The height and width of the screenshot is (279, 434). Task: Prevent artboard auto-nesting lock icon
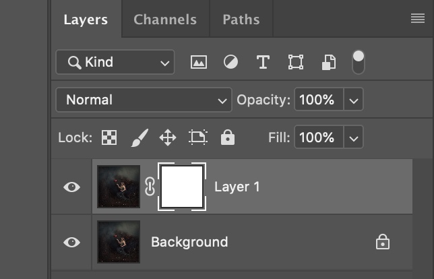pyautogui.click(x=198, y=137)
